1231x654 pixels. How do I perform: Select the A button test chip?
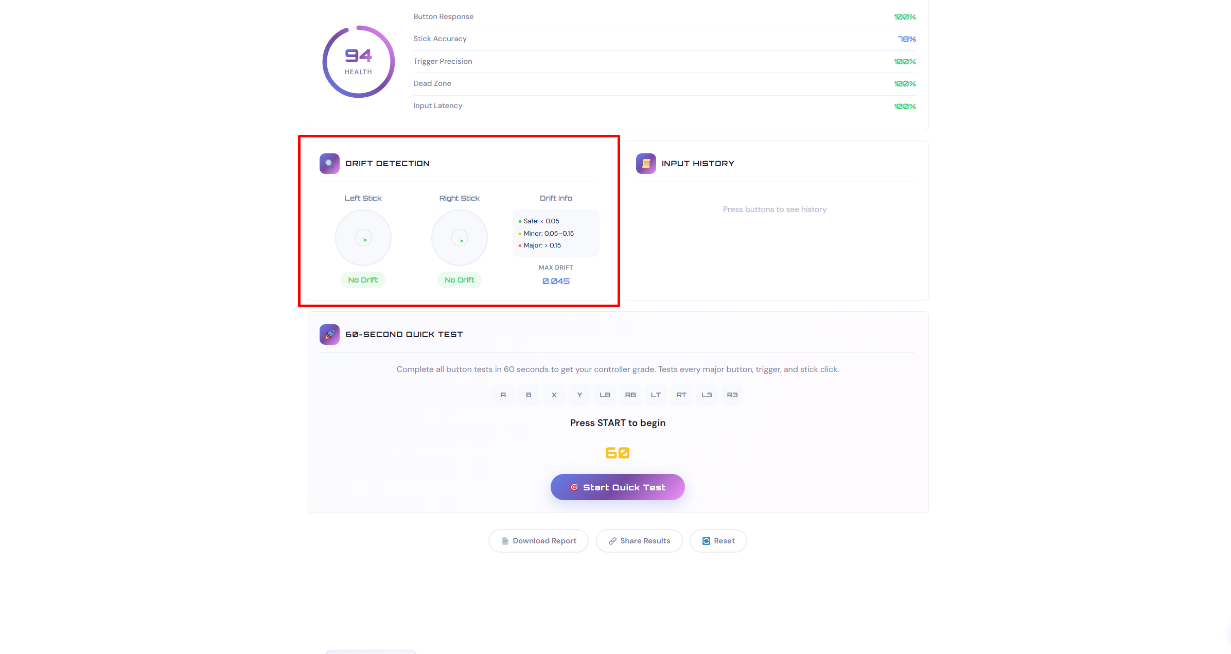pyautogui.click(x=503, y=395)
